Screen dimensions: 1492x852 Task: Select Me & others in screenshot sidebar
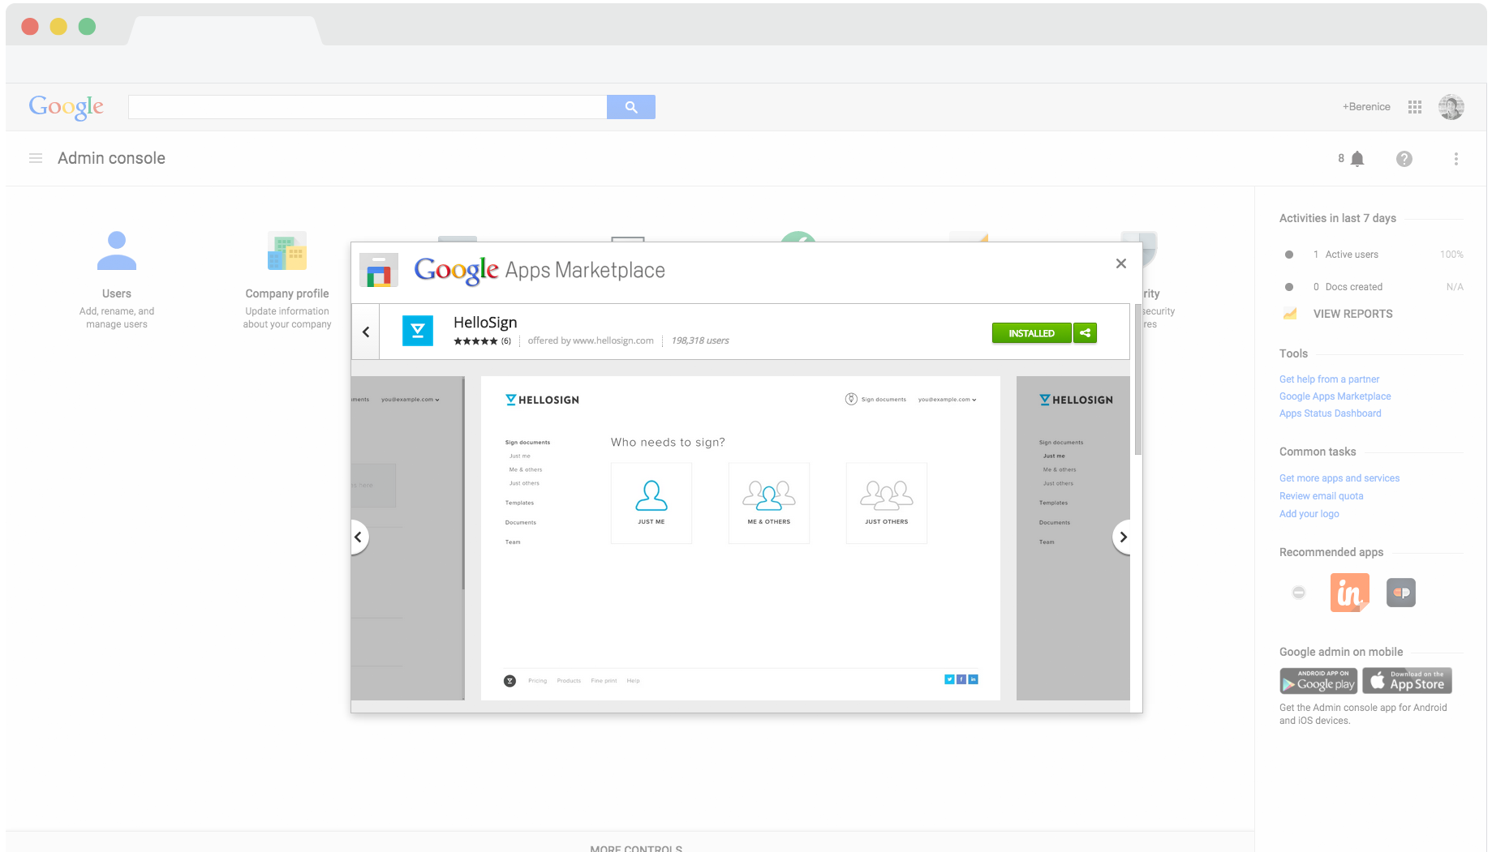click(x=526, y=470)
